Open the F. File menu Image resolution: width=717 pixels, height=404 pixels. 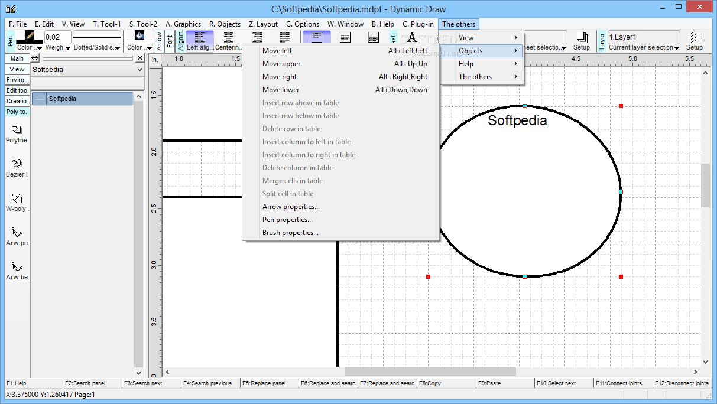(18, 24)
